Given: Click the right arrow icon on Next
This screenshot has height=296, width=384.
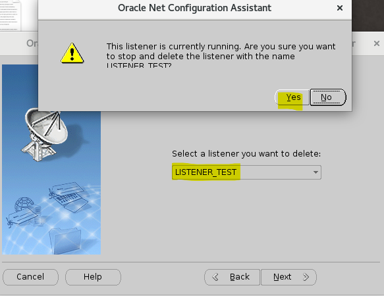Looking at the screenshot, I should tap(306, 277).
